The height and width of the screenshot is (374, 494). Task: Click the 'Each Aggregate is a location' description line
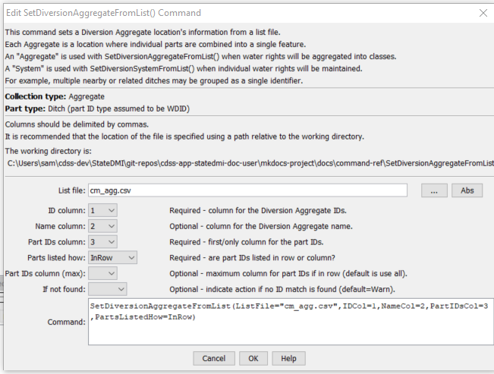[156, 44]
